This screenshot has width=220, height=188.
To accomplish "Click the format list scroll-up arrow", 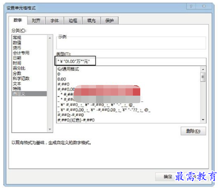I will (203, 70).
